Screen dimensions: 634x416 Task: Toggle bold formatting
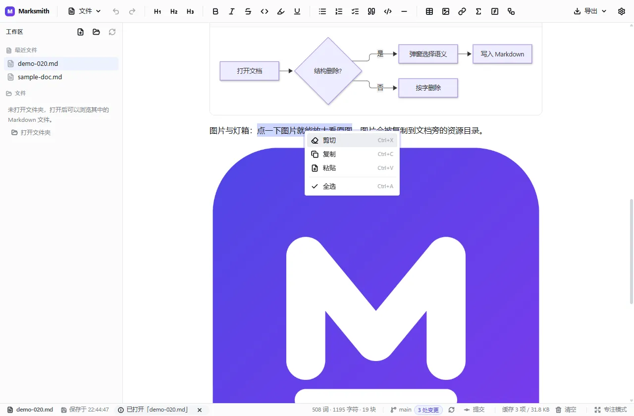[215, 11]
